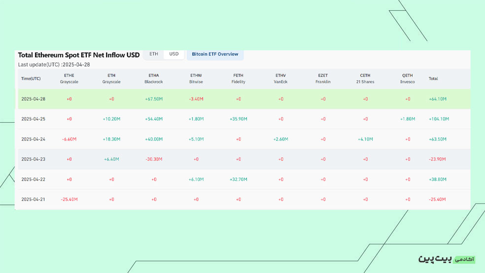This screenshot has height=273, width=485.
Task: Click the -25.40M total value
Action: 437,200
